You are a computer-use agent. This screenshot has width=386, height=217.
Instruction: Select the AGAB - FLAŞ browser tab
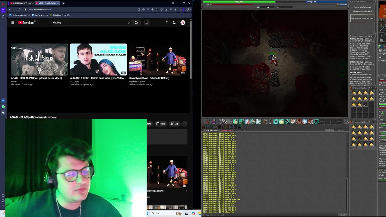pyautogui.click(x=47, y=3)
